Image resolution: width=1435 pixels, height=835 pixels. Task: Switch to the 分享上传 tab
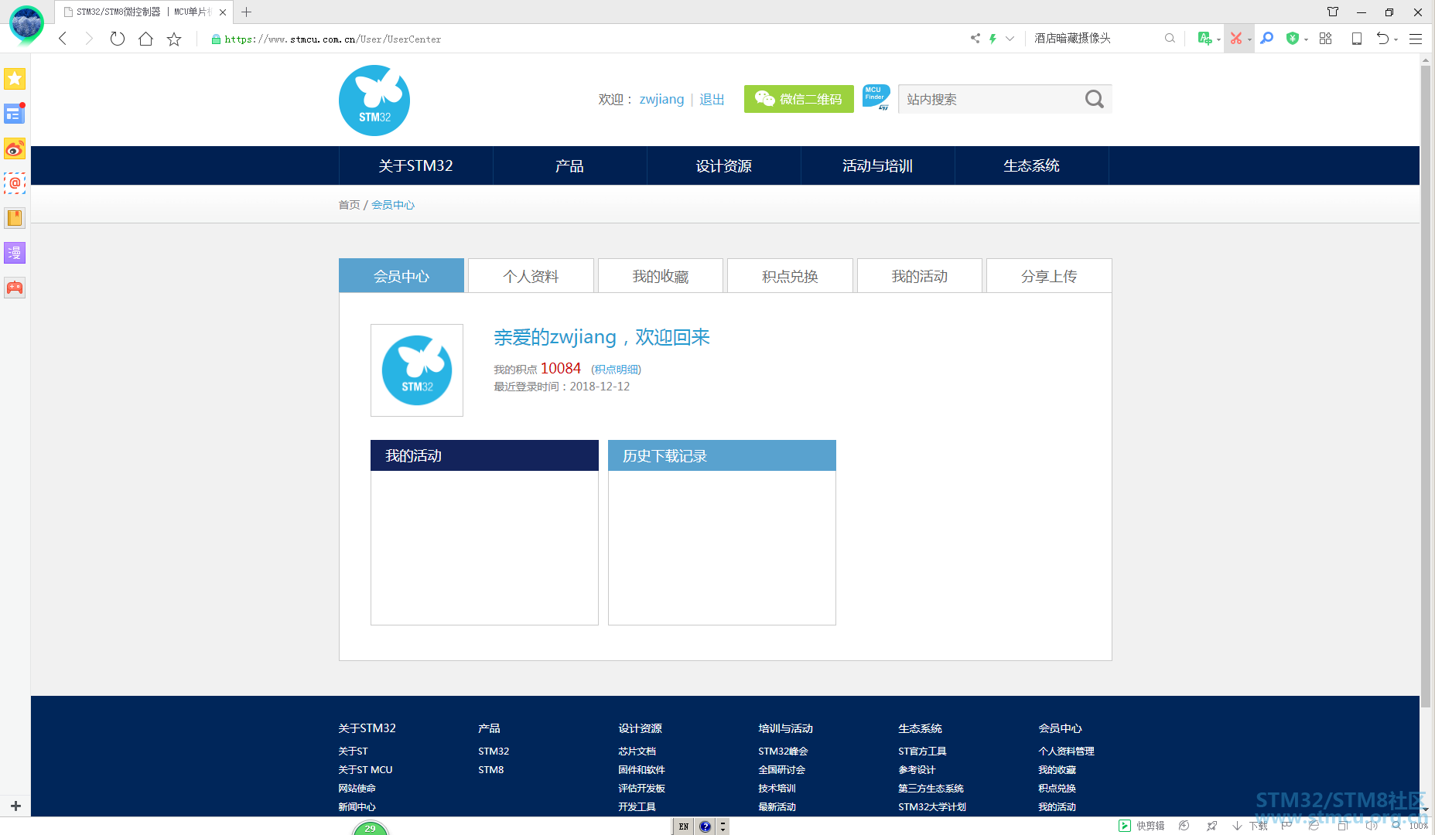[x=1049, y=276]
